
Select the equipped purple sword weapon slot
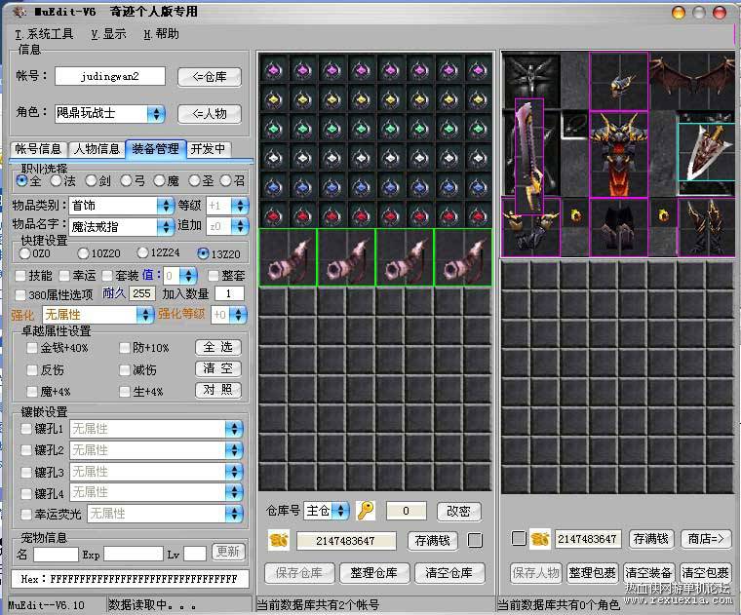coord(529,156)
